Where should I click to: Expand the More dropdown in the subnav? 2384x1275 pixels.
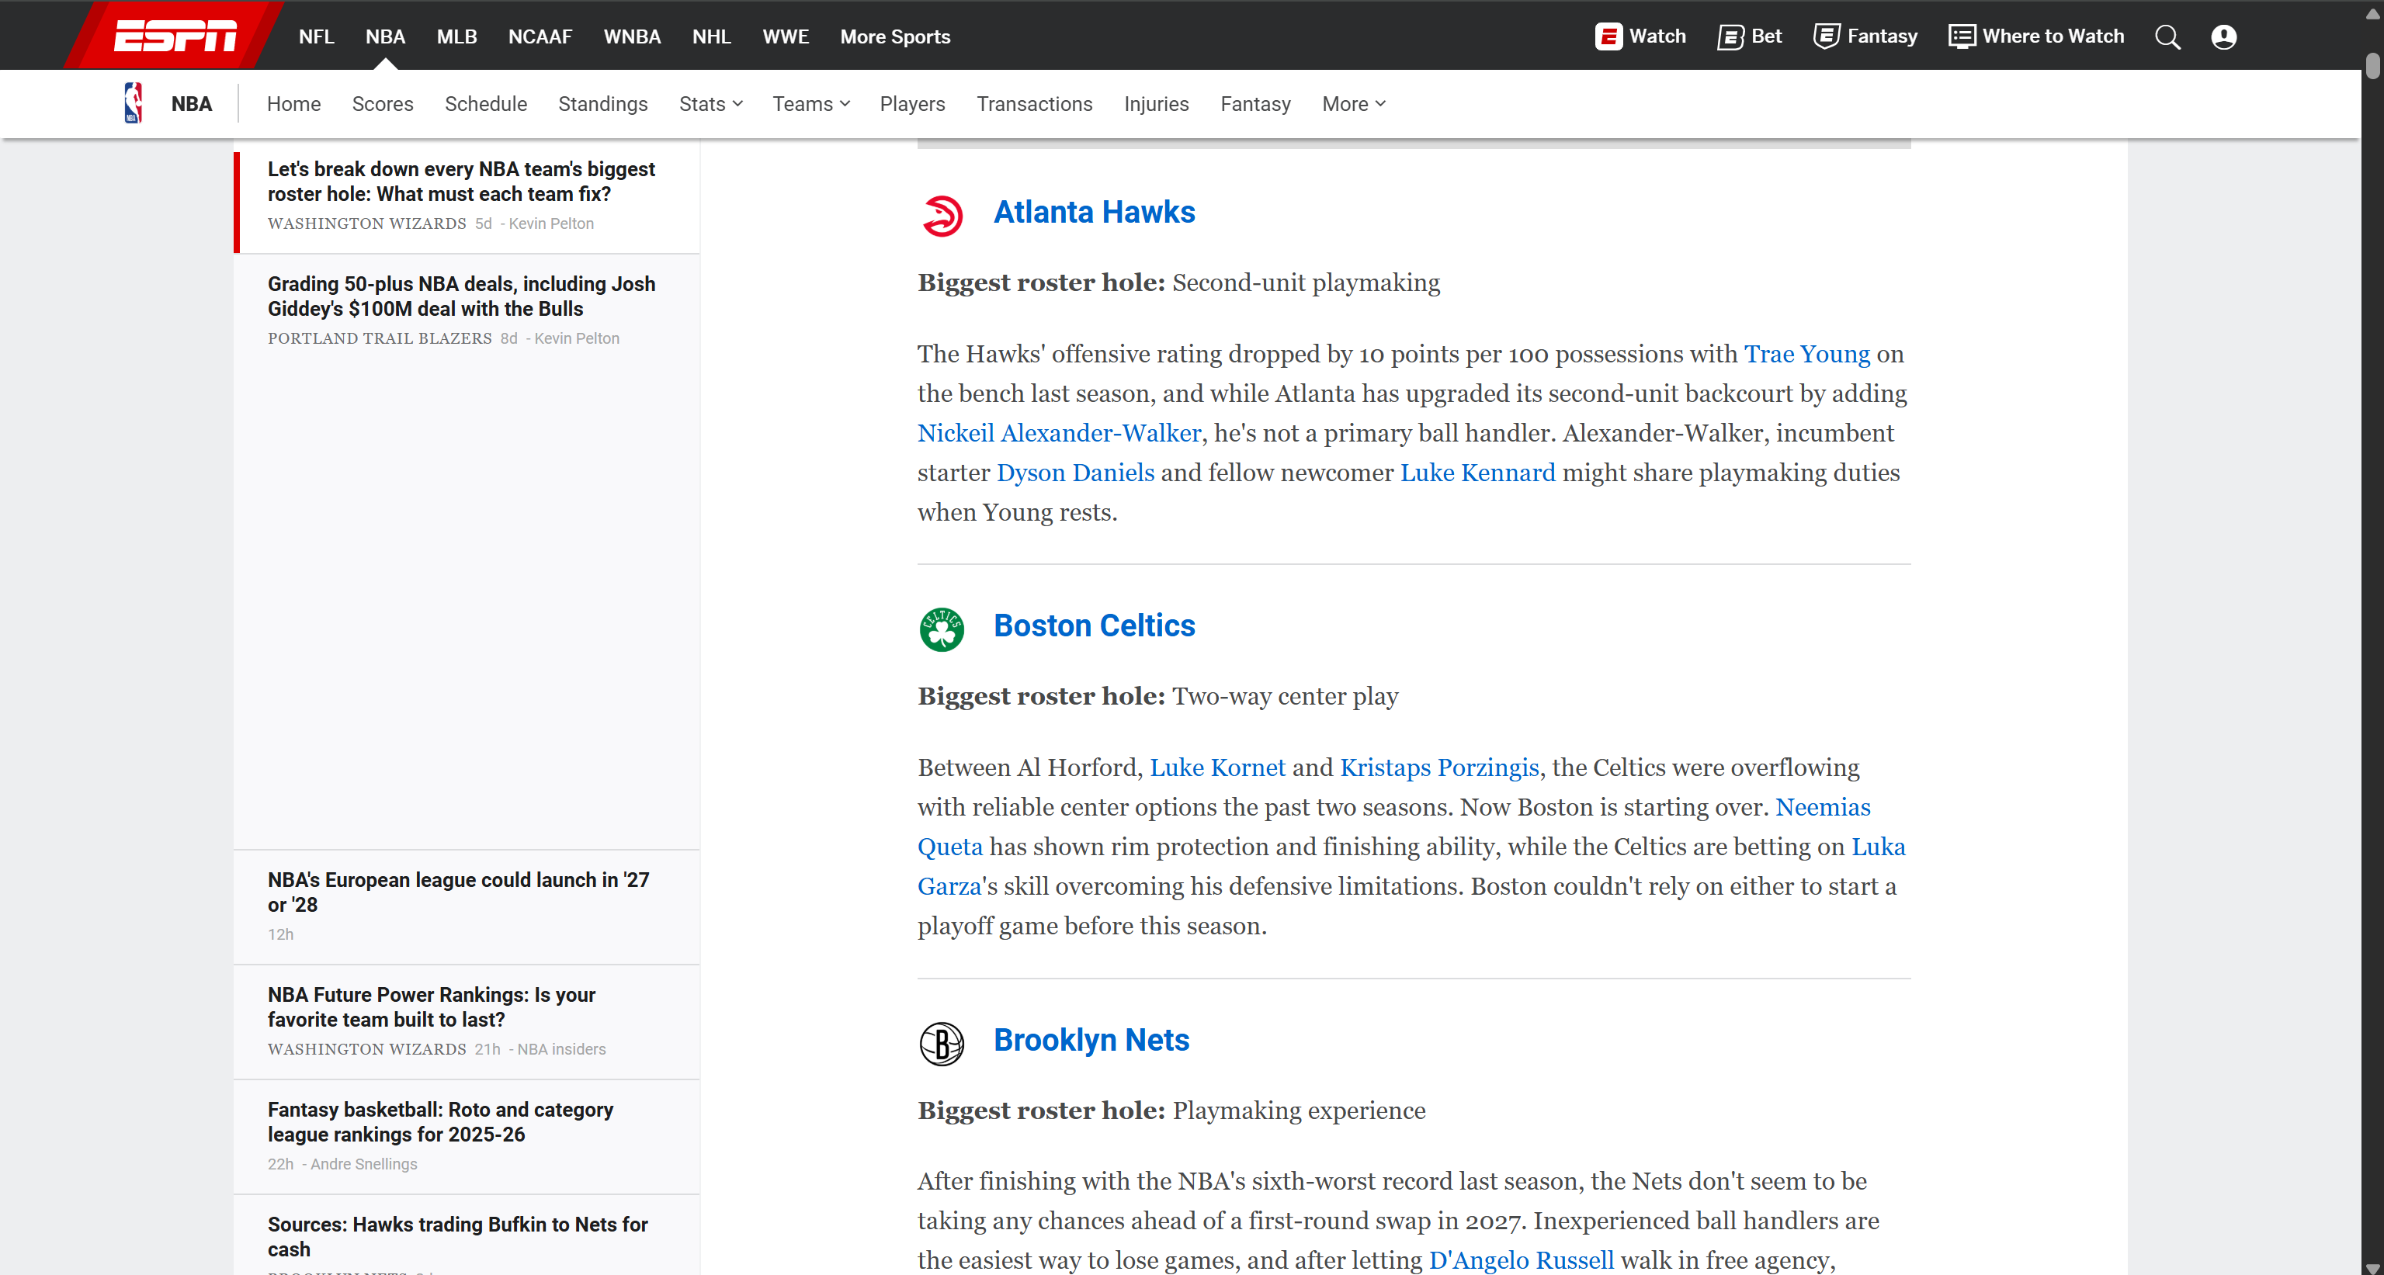[x=1352, y=104]
